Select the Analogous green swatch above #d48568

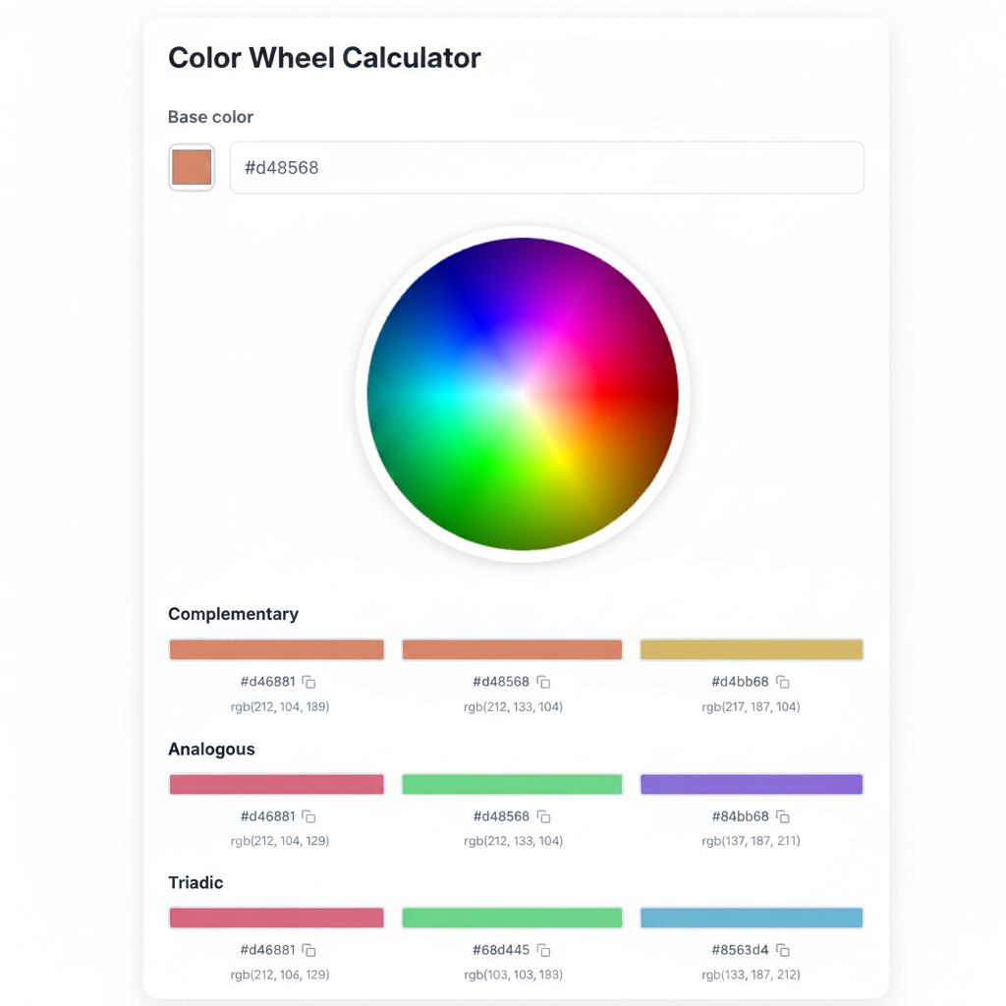tap(512, 784)
